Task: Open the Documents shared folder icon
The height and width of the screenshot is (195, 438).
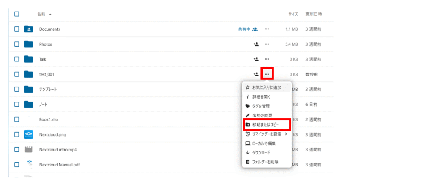Action: pyautogui.click(x=29, y=29)
